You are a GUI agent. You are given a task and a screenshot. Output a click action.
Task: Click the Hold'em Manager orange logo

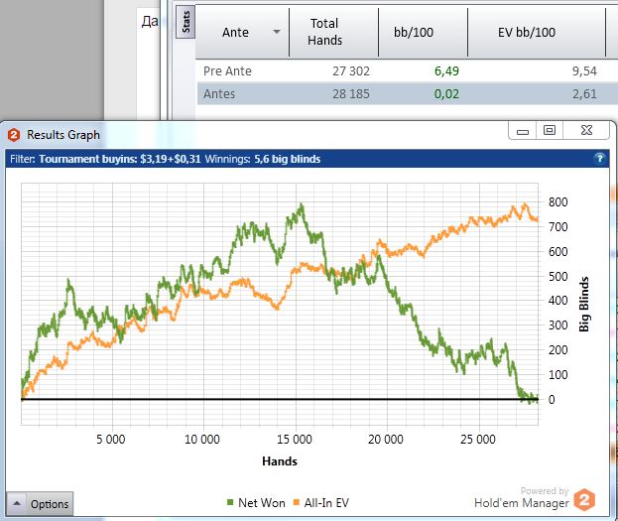click(x=584, y=500)
